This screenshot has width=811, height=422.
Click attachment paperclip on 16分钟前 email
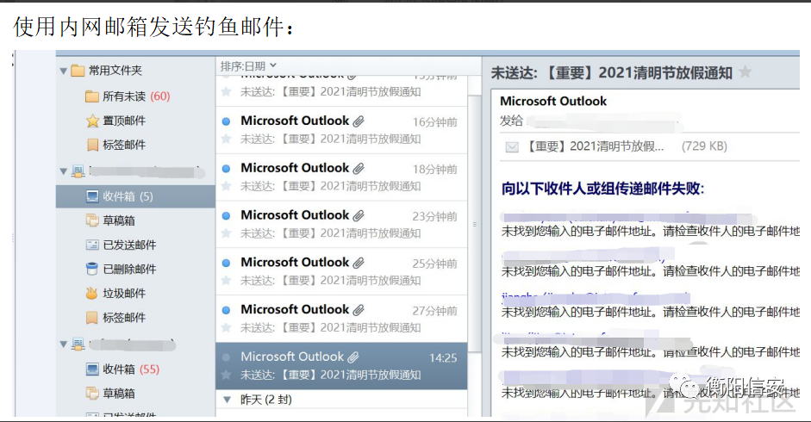[359, 121]
